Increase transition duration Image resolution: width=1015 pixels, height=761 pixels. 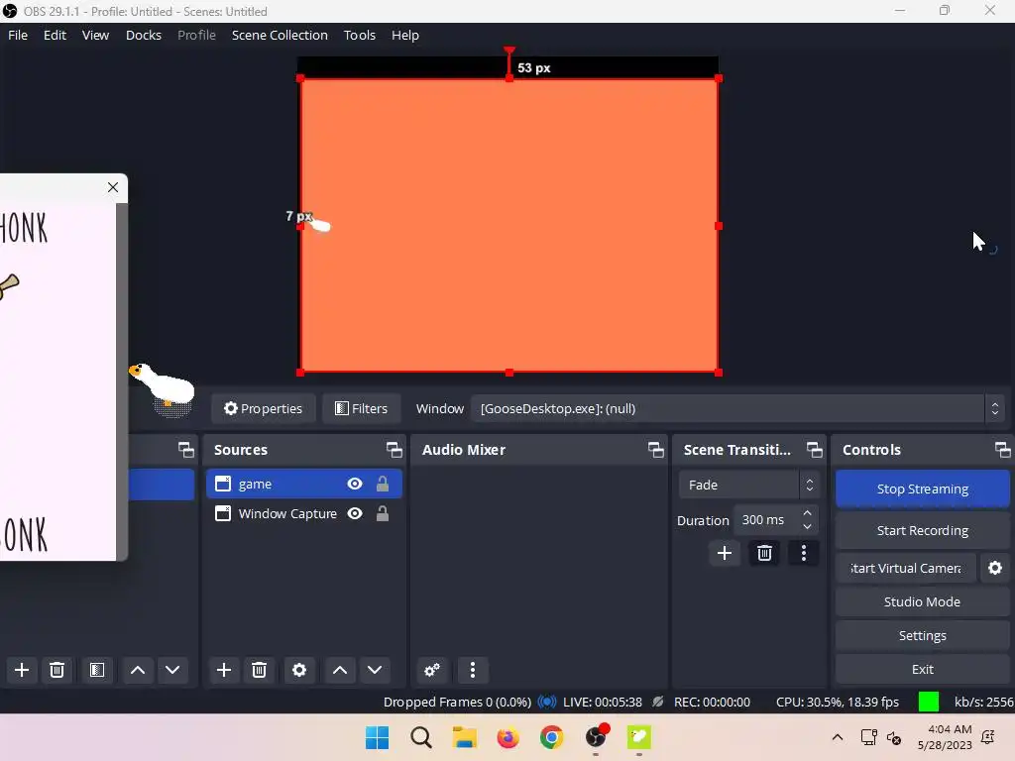(x=807, y=513)
